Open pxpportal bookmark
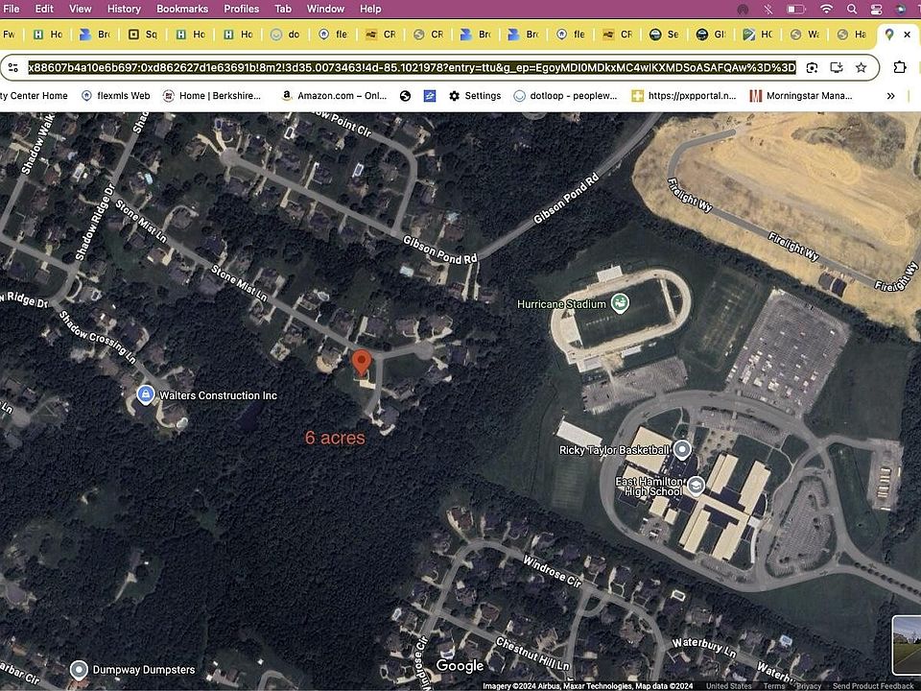Image resolution: width=921 pixels, height=691 pixels. (684, 96)
